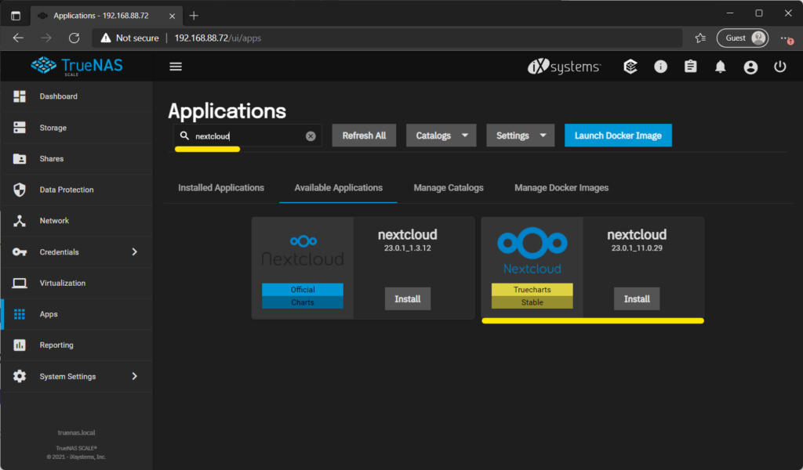Reload the browser page

74,38
